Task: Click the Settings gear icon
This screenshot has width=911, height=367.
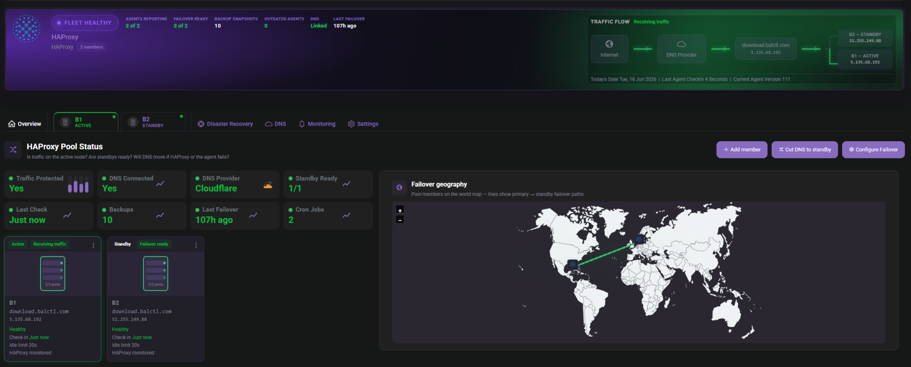Action: [351, 124]
